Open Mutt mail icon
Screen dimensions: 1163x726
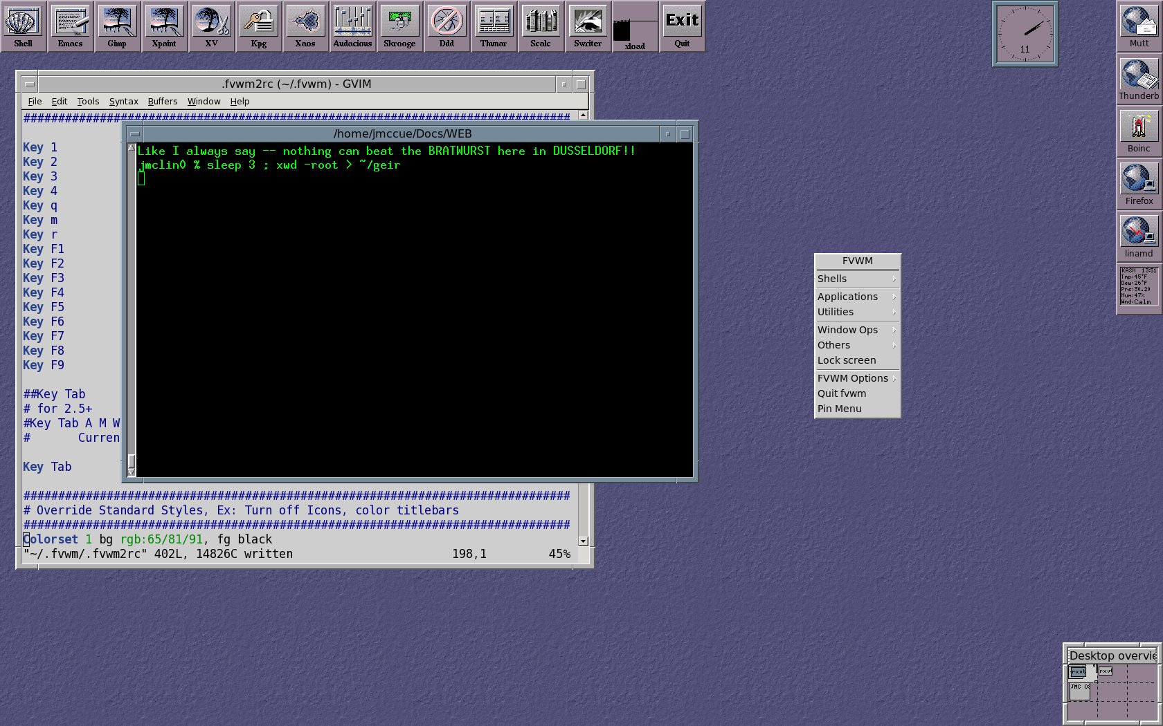coord(1139,26)
